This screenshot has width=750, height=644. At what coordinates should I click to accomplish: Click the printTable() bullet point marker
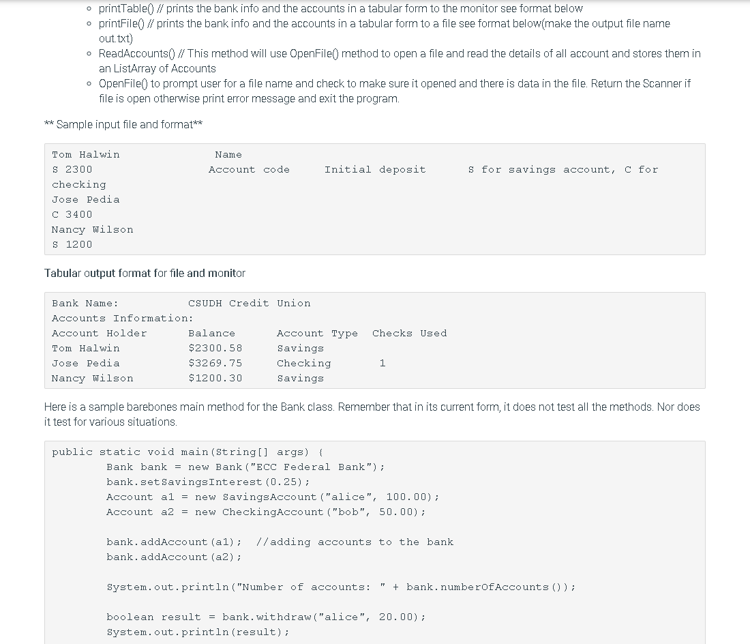point(89,9)
